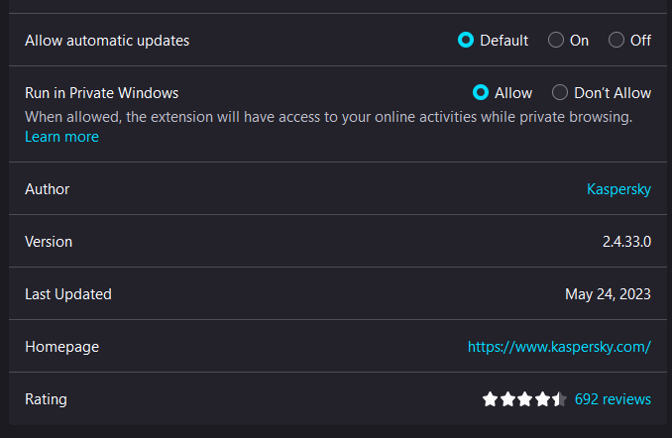
Task: Click the first star in the rating
Action: point(490,399)
